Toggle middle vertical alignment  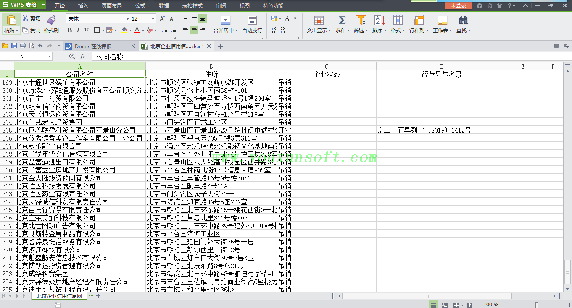[x=194, y=19]
